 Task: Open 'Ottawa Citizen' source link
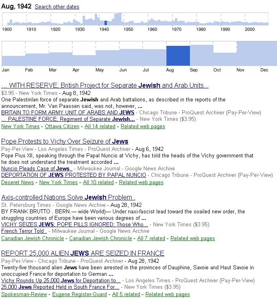click(x=62, y=127)
